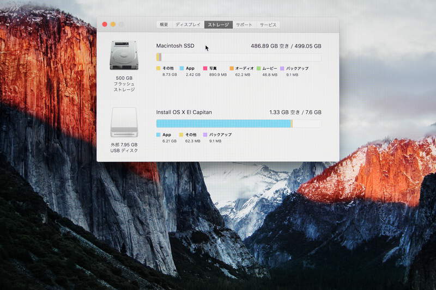
Task: Click the pink 写真 legend swatch
Action: point(205,69)
